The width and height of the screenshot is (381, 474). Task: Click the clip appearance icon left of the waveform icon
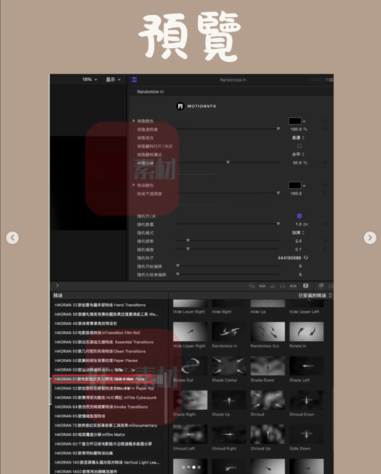pyautogui.click(x=263, y=286)
